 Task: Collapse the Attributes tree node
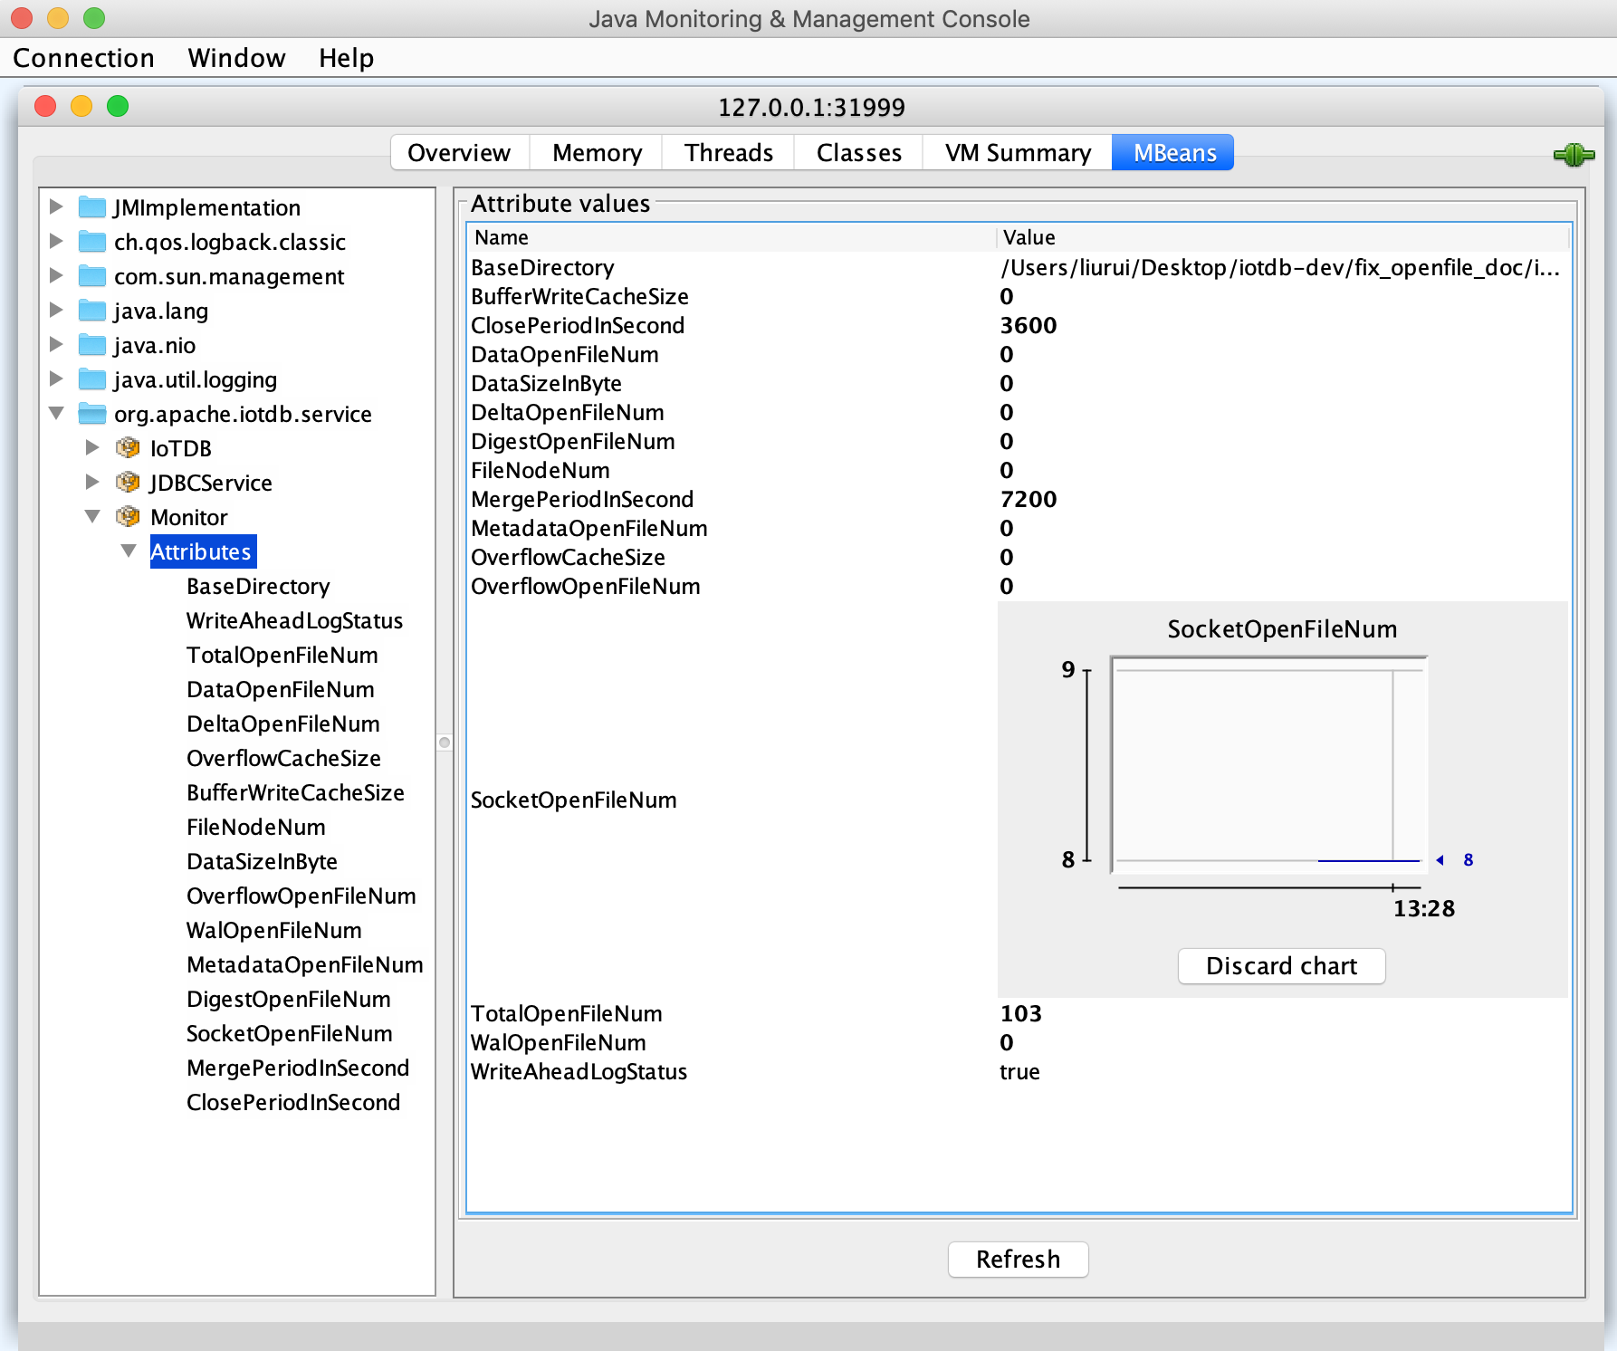(x=129, y=551)
